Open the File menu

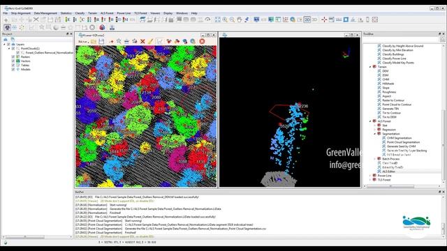click(6, 13)
